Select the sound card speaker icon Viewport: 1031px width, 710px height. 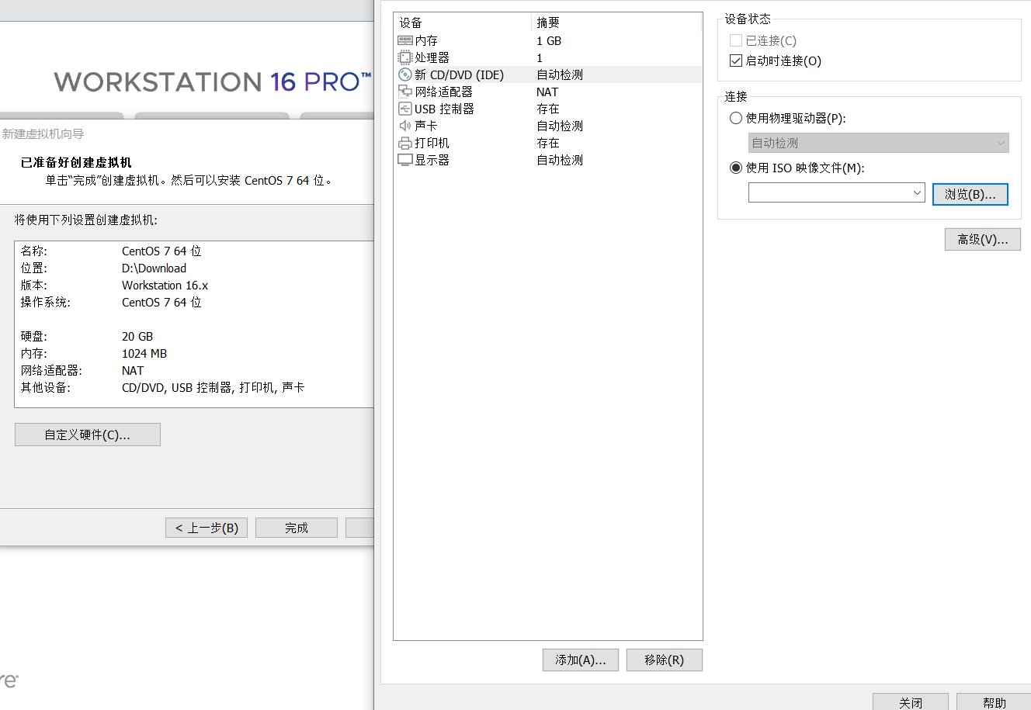[x=404, y=126]
